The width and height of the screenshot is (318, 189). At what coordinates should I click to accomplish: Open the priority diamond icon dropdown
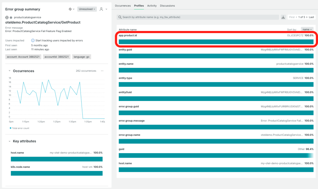tap(71, 9)
